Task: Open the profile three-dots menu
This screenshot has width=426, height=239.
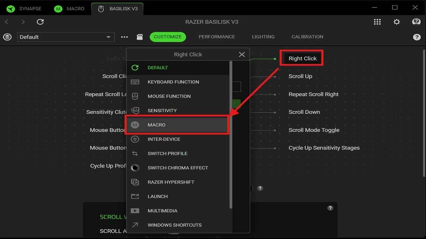Action: [x=124, y=37]
